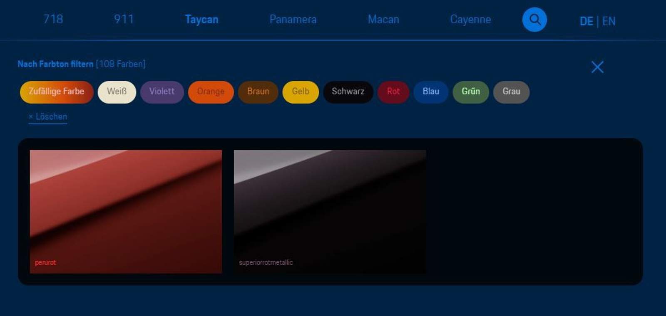The width and height of the screenshot is (666, 316).
Task: Open the 718 model menu
Action: click(x=53, y=19)
